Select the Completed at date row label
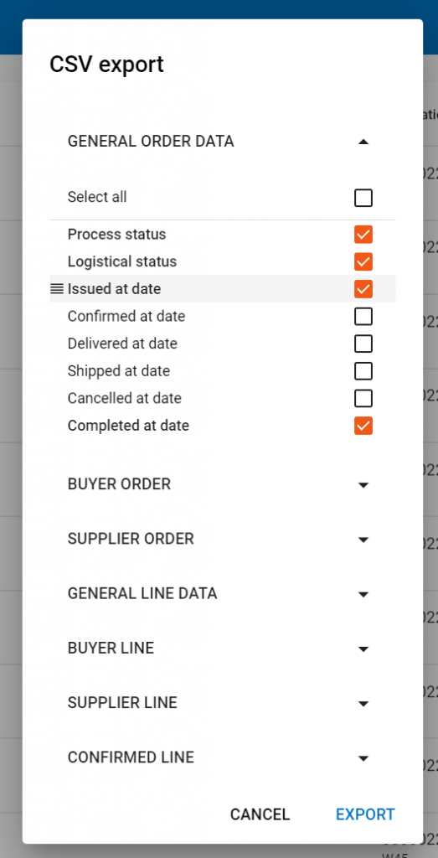This screenshot has height=858, width=438. pyautogui.click(x=128, y=426)
